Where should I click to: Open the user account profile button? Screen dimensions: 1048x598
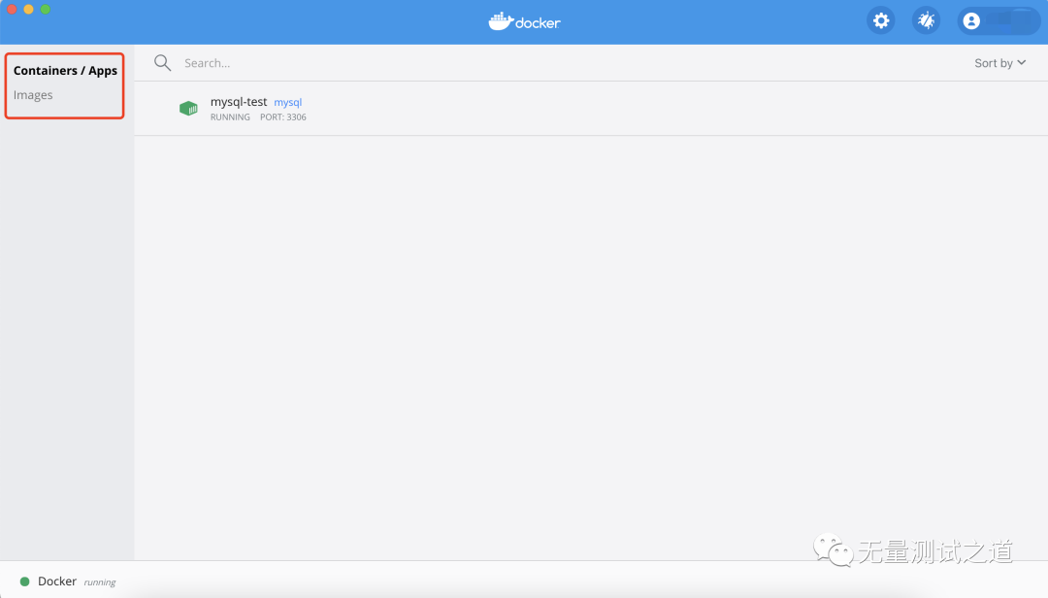coord(999,20)
